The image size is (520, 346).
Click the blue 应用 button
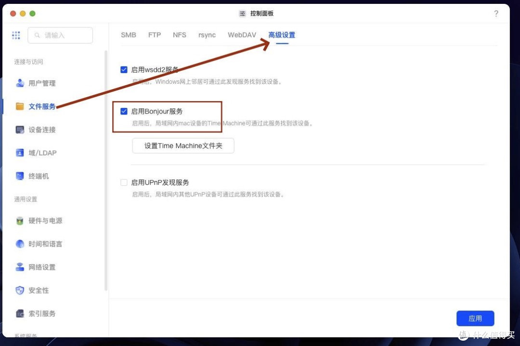pyautogui.click(x=475, y=319)
